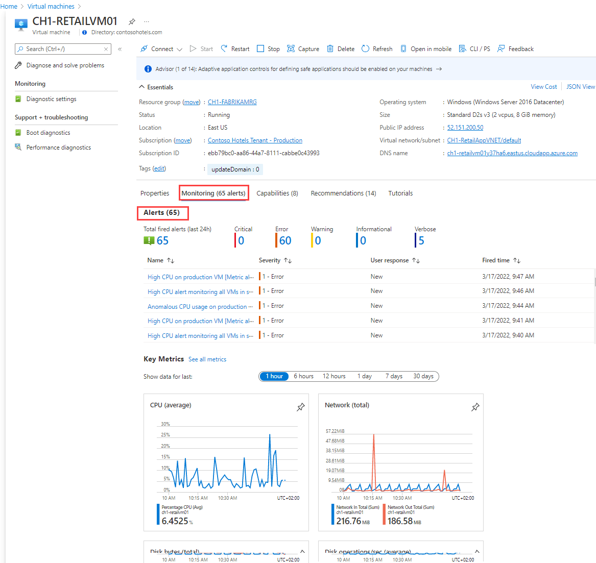Image resolution: width=596 pixels, height=563 pixels.
Task: Delete the virtual machine
Action: [340, 48]
